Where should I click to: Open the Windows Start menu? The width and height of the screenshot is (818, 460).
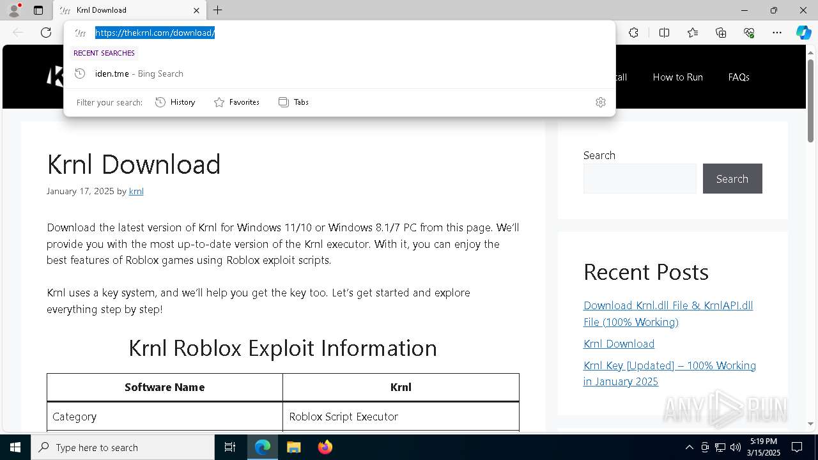[x=15, y=447]
